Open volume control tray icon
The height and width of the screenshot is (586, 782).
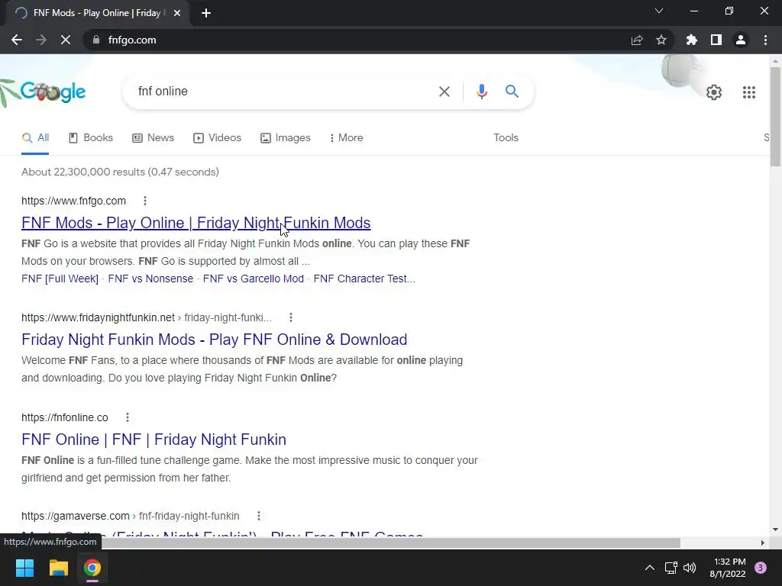tap(690, 568)
